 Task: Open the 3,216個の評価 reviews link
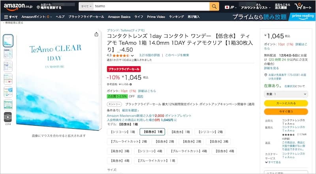[x=149, y=55]
